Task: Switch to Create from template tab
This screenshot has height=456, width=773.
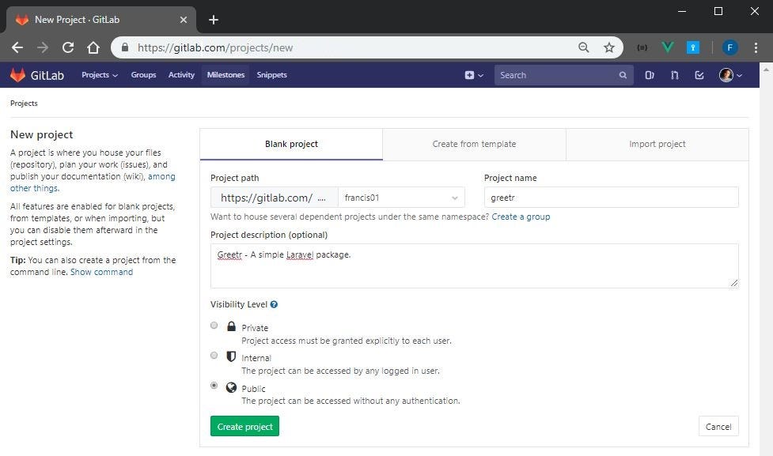Action: 474,145
